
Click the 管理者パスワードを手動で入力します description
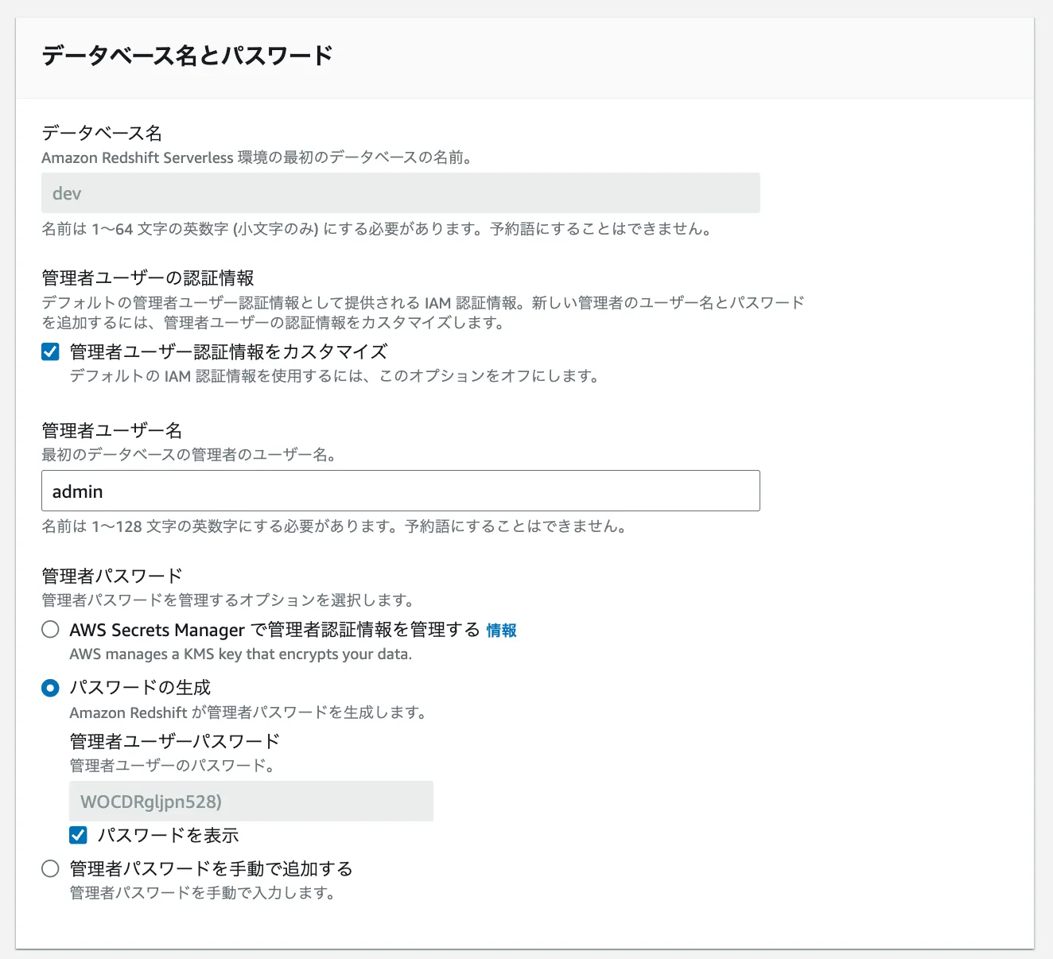click(x=202, y=893)
